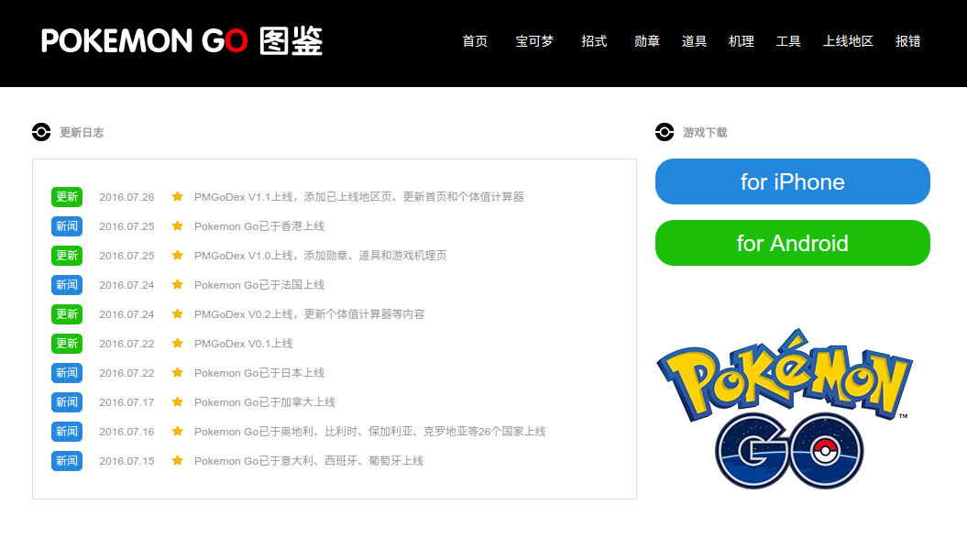Click the star on the 香港上线 row

click(178, 225)
